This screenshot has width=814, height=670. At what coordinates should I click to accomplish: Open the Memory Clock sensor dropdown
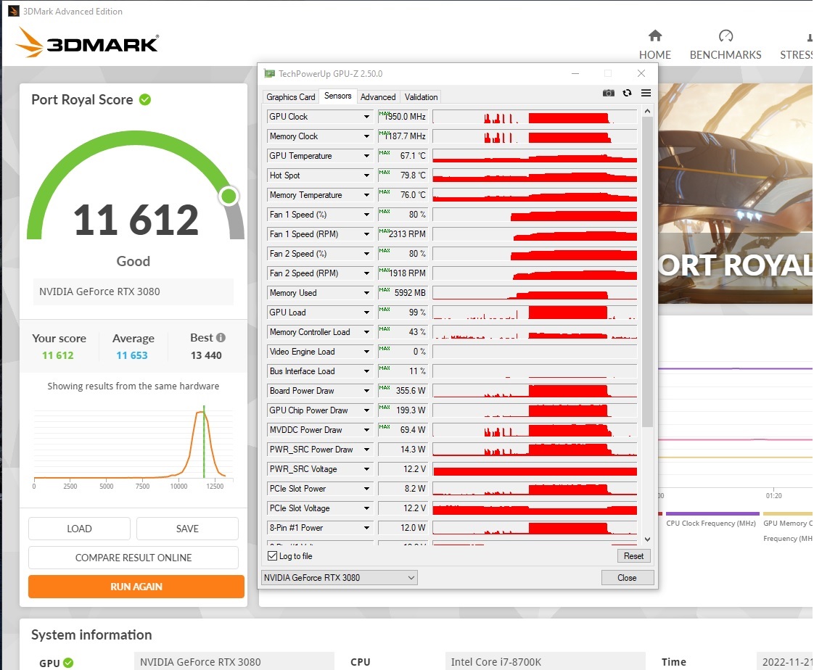366,136
